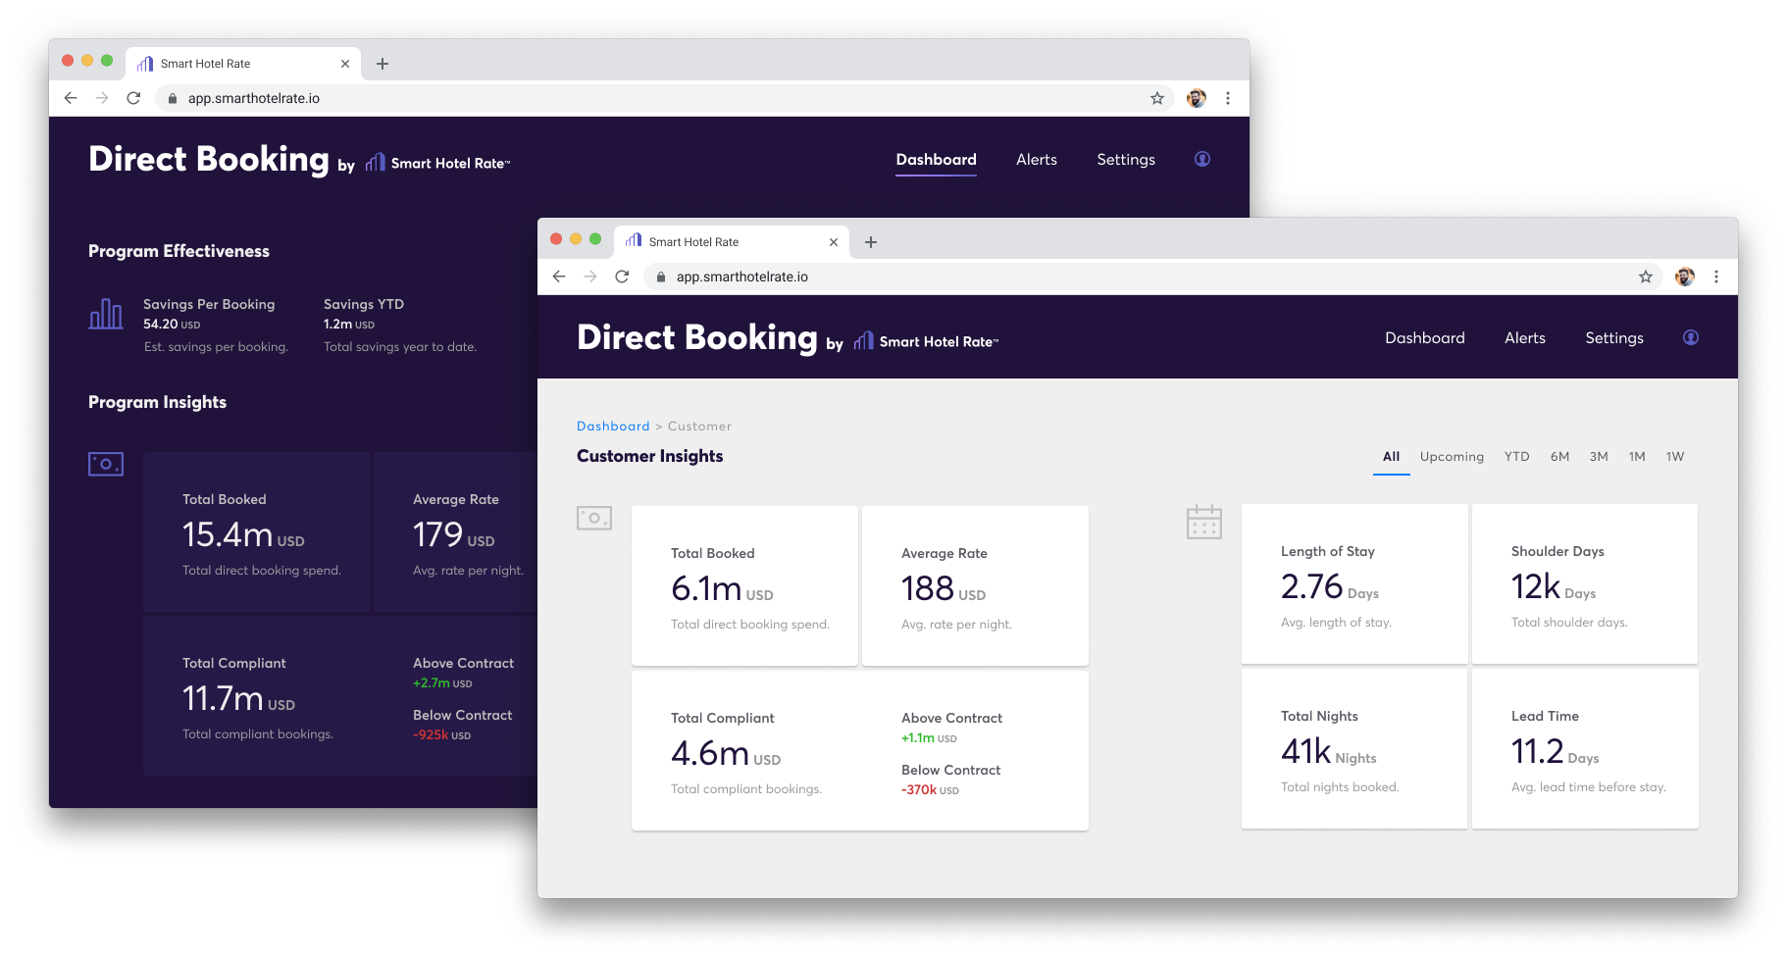
Task: Click the calendar icon beside Length of Stay
Action: (x=1203, y=522)
